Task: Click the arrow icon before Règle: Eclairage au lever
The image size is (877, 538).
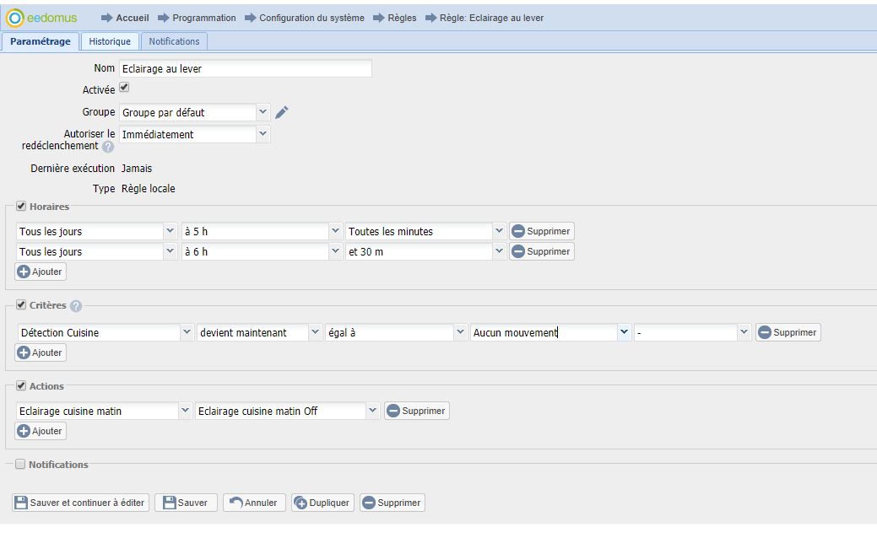Action: coord(430,18)
